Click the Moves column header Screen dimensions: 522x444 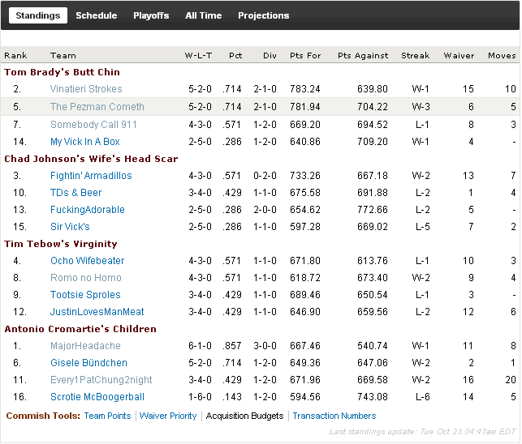click(x=502, y=55)
